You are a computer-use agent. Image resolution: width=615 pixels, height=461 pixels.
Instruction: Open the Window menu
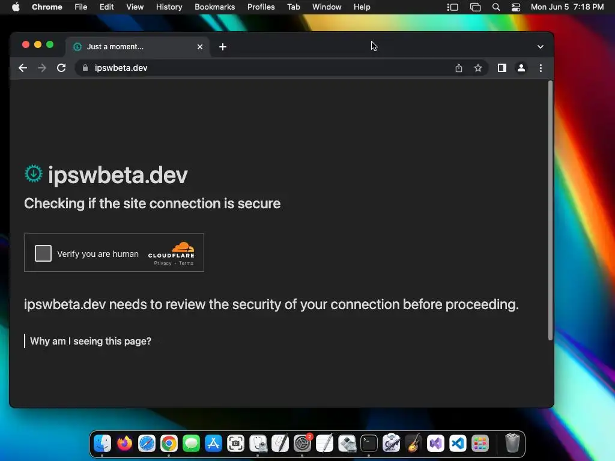pyautogui.click(x=327, y=7)
